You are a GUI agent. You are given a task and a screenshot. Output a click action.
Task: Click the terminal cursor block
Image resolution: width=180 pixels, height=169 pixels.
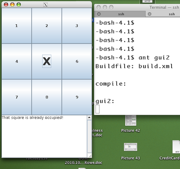click(x=98, y=109)
